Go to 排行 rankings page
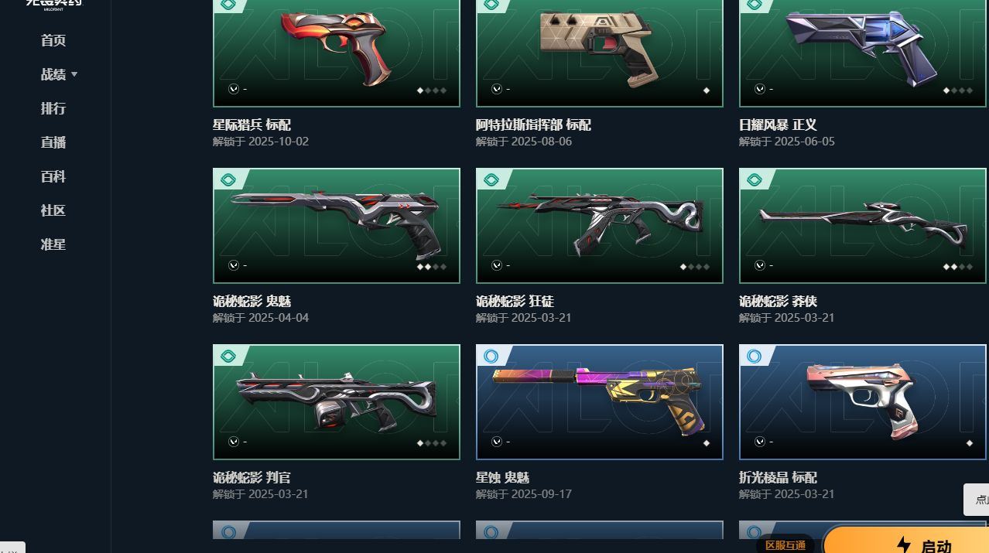The height and width of the screenshot is (553, 989). [x=53, y=108]
